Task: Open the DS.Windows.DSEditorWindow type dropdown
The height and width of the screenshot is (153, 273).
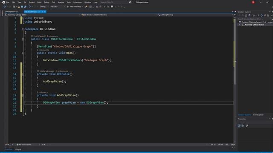Action: pyautogui.click(x=119, y=15)
